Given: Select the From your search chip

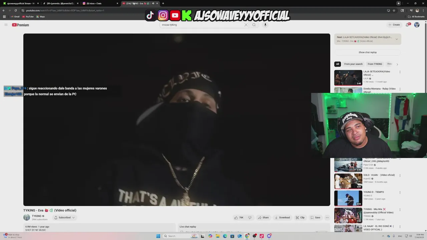Looking at the screenshot, I should click(353, 64).
